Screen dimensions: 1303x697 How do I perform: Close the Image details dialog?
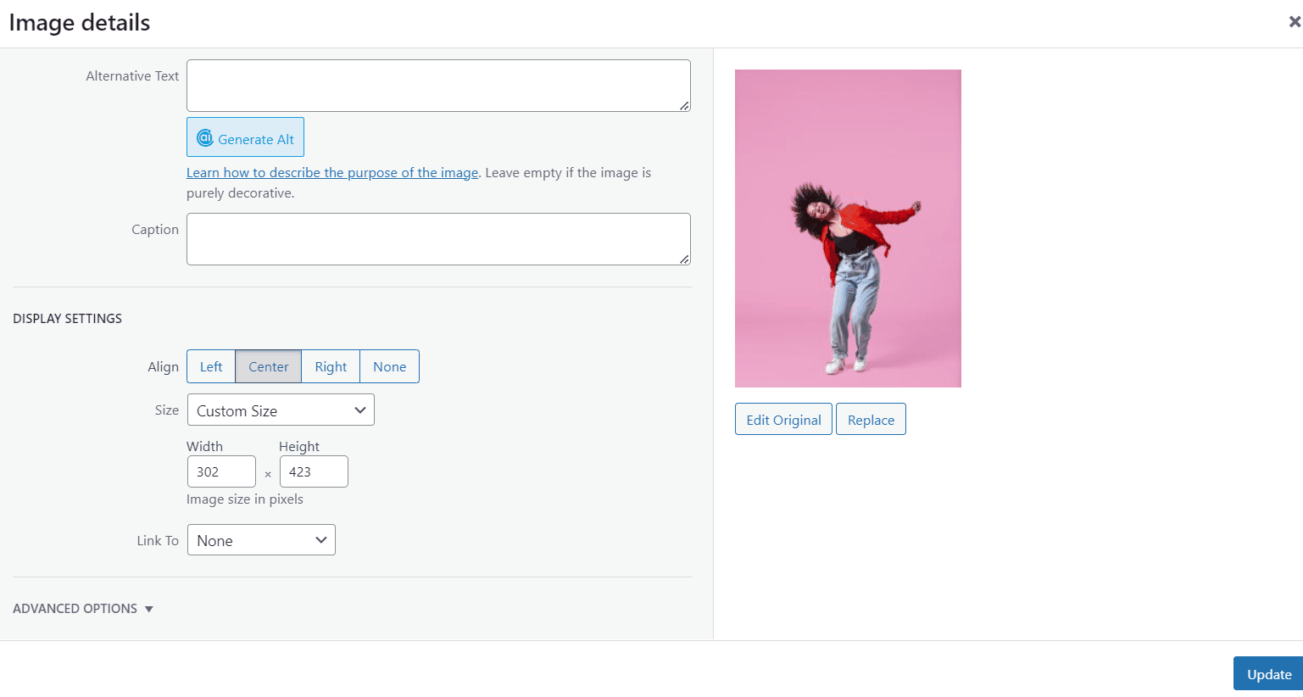click(x=1295, y=22)
